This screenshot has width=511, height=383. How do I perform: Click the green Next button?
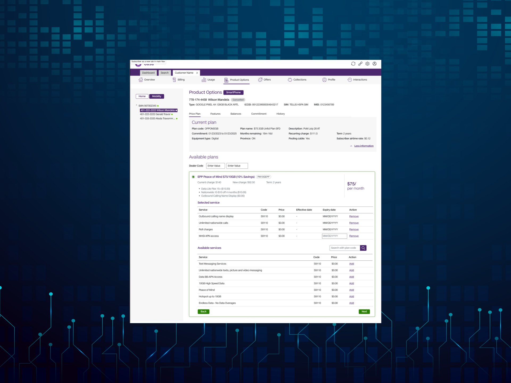pyautogui.click(x=364, y=311)
